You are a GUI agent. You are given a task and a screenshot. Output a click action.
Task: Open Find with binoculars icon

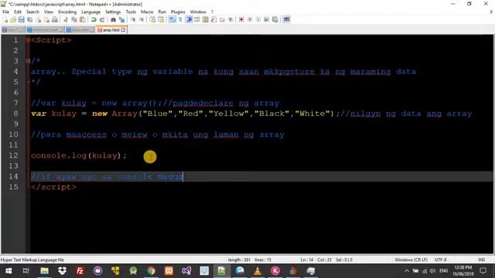tap(113, 19)
